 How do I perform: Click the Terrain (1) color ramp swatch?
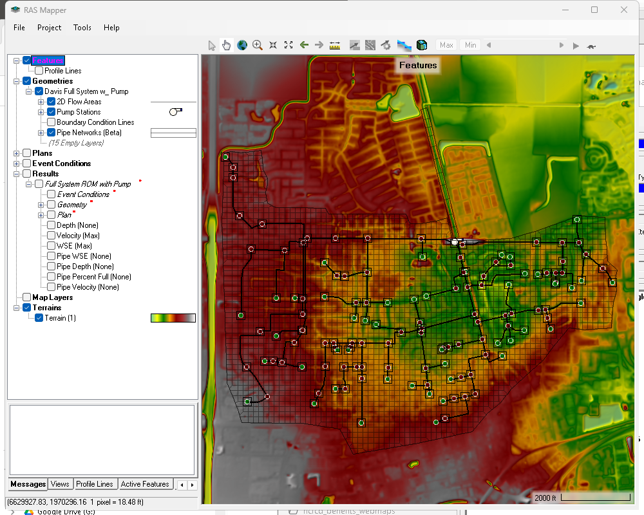[x=173, y=318]
